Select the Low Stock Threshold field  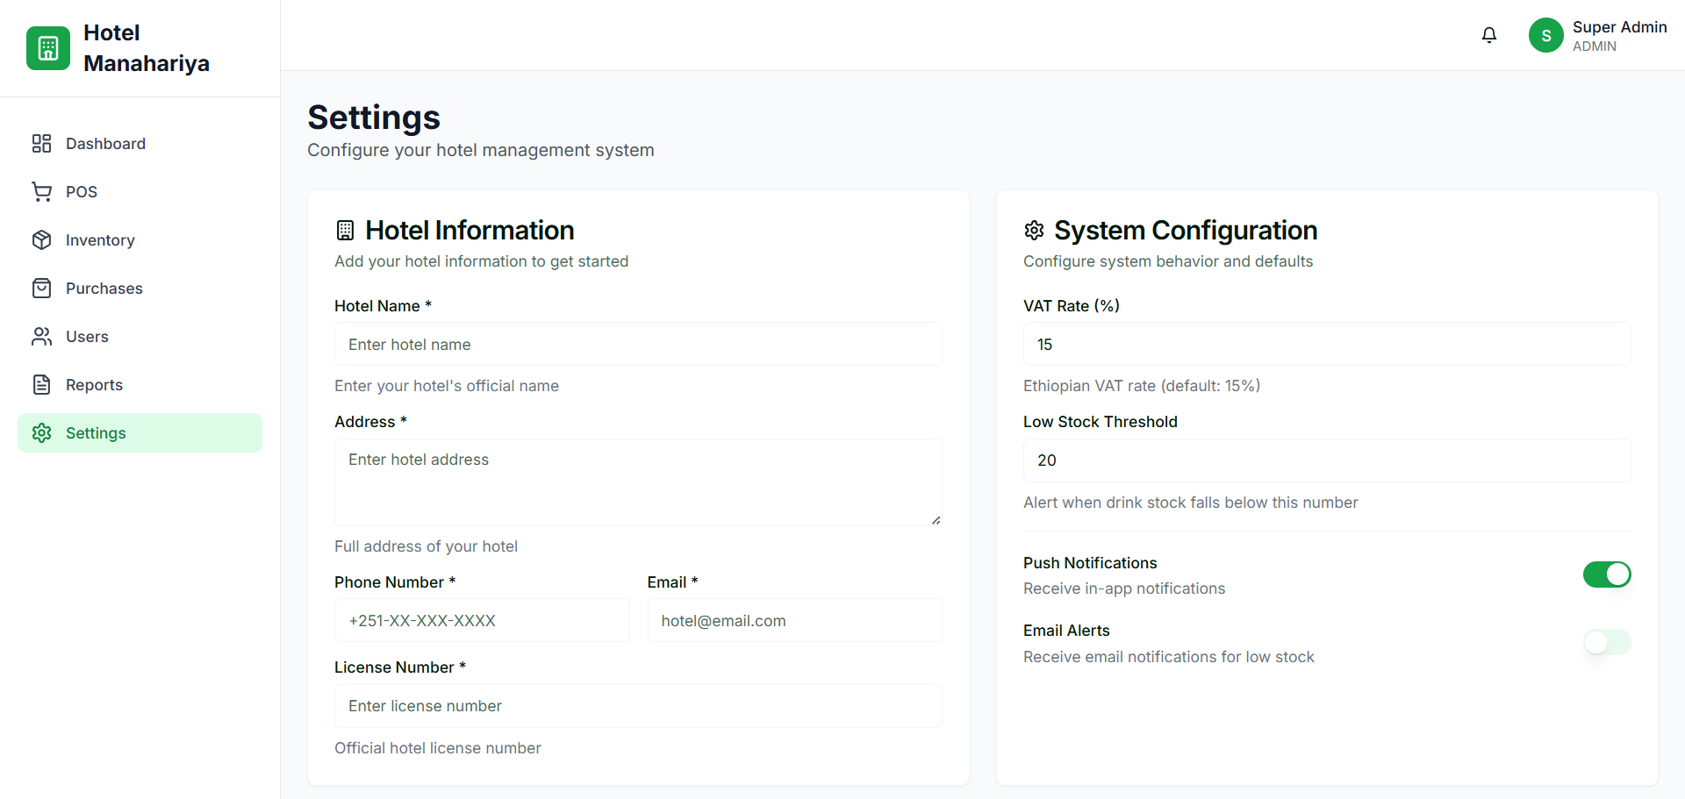click(1326, 461)
